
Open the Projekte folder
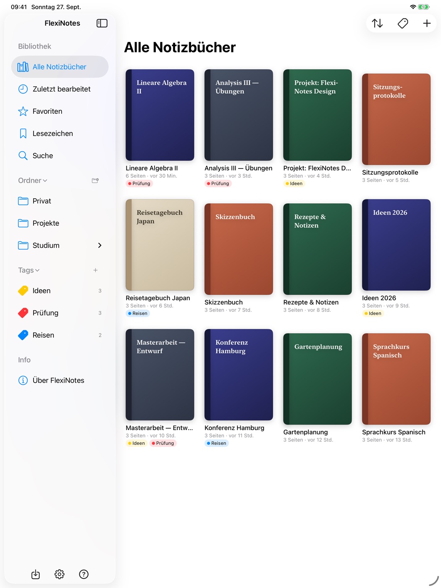coord(60,223)
